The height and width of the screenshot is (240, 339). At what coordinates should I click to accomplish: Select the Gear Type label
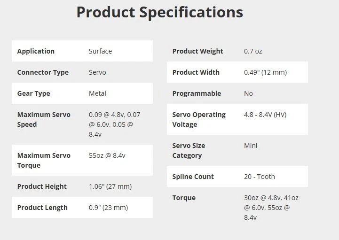click(33, 93)
